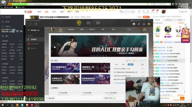Click the Douyu chat message input field
This screenshot has height=107, width=192.
pyautogui.click(x=170, y=99)
